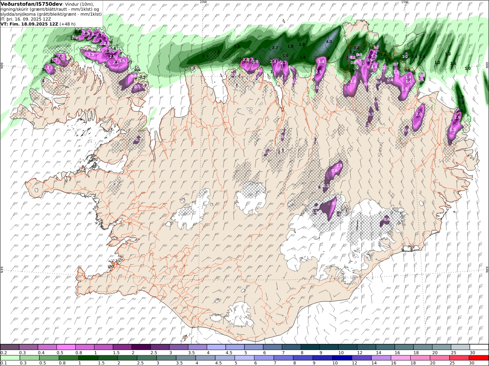Viewport: 489px width, 366px height.
Task: Pick the dark teal snow swatch from 8 to 9
Action: coord(310,347)
